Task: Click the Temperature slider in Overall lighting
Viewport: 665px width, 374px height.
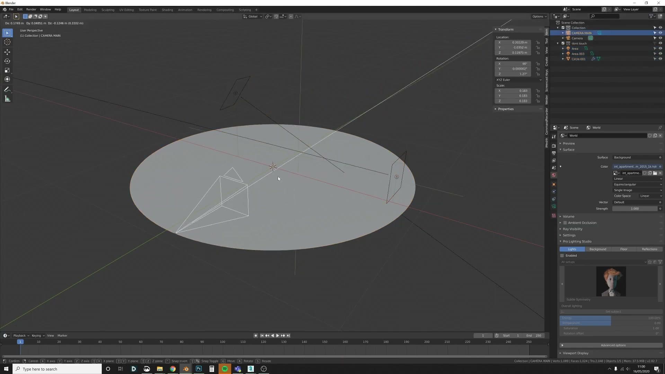Action: 611,323
